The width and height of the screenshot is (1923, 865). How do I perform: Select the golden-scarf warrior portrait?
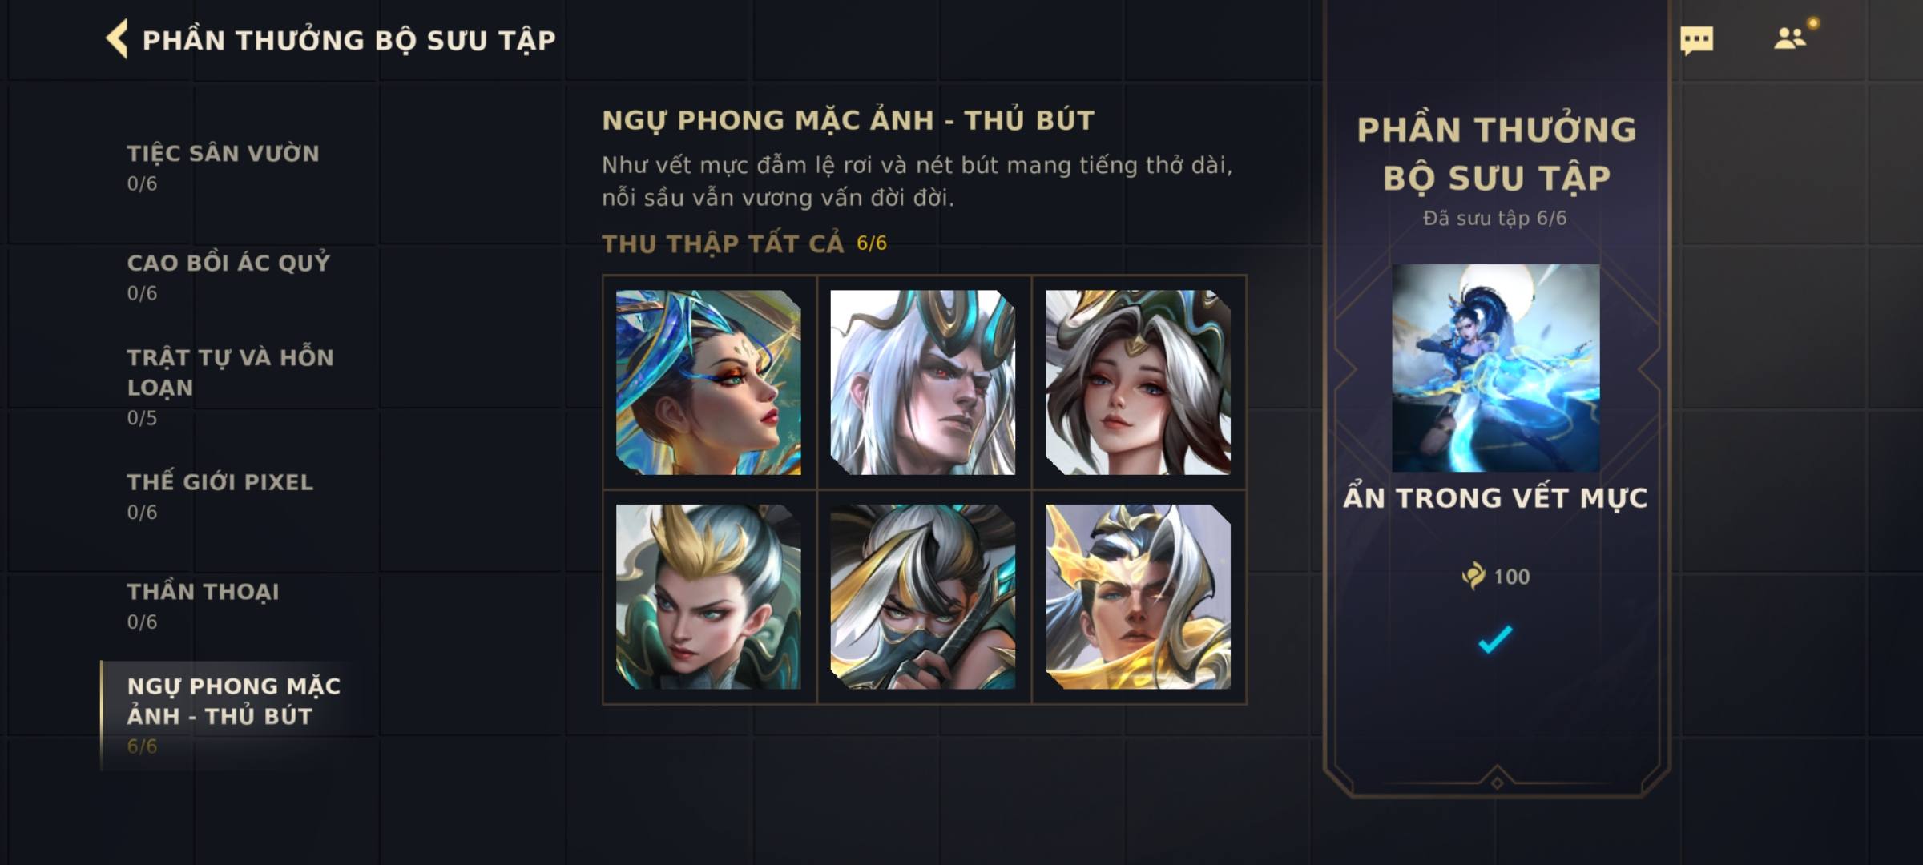click(x=1138, y=597)
